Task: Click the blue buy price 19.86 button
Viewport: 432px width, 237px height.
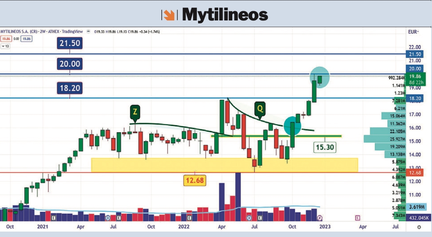Action: click(27, 39)
